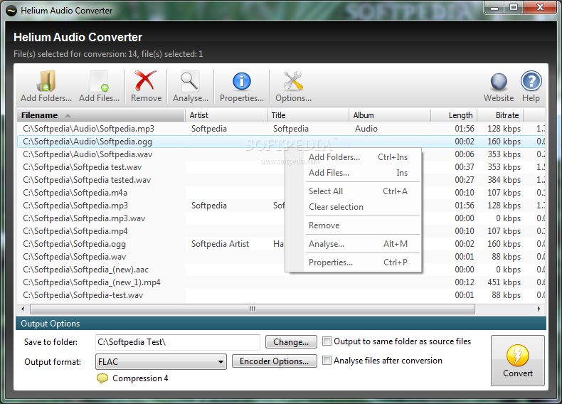Select row C:\Softpedia\Softpedia_(new_1).mp4
Screen dimensions: 562x404
[281, 282]
